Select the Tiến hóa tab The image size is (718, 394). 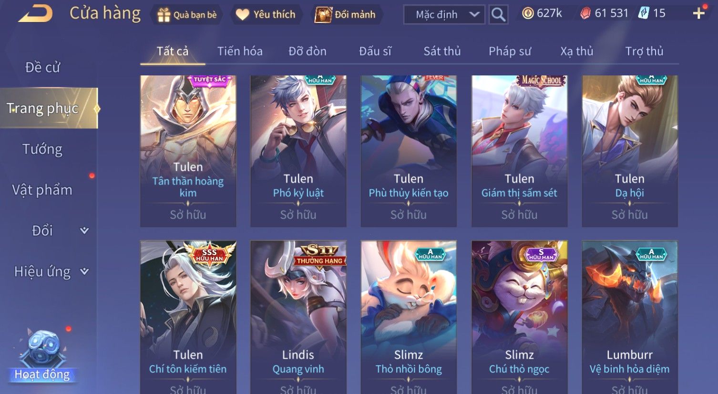coord(240,51)
